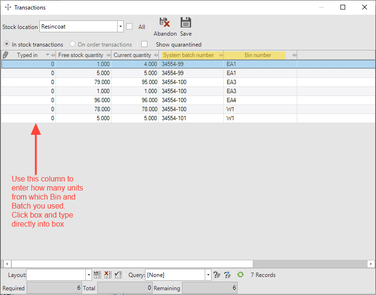376x295 pixels.
Task: Click the 78.000 current quantity cell
Action: click(135, 109)
